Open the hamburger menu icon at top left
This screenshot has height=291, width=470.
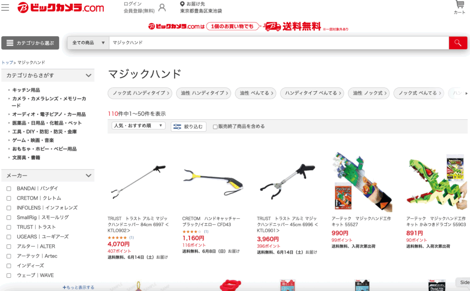5,7
